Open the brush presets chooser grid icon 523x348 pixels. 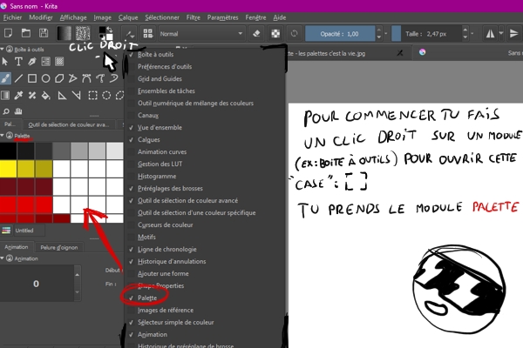[x=148, y=33]
